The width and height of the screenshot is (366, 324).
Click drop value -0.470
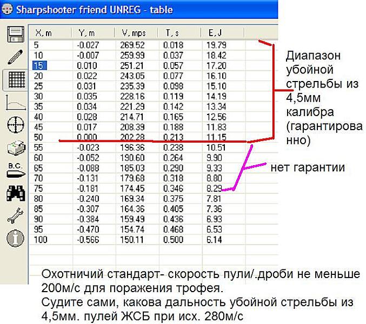(x=88, y=230)
